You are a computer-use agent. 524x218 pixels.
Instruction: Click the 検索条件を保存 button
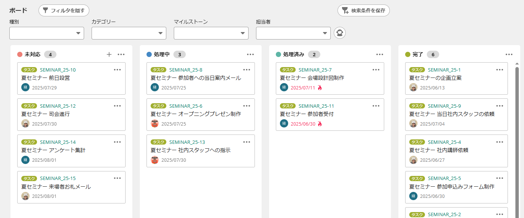[364, 10]
